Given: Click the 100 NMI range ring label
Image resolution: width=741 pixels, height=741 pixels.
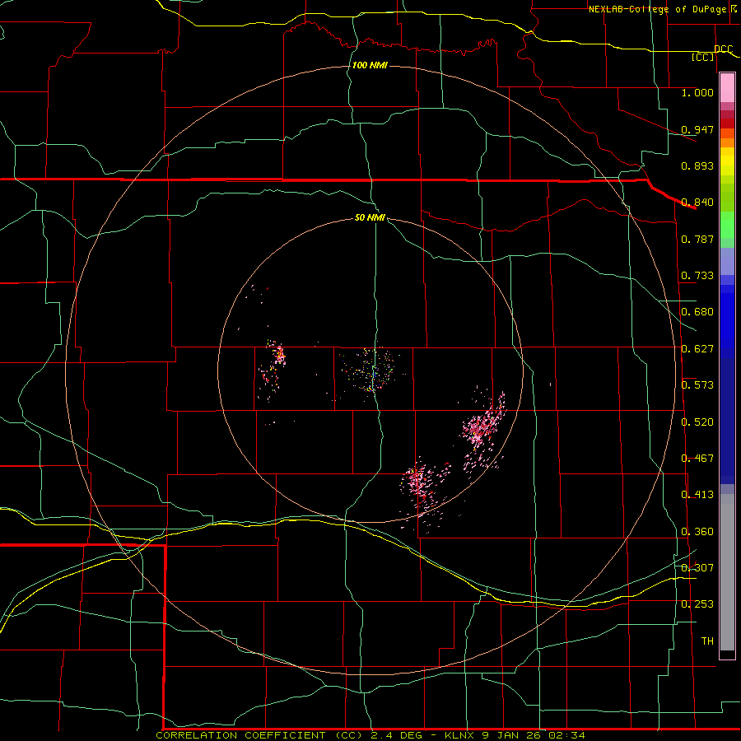Looking at the screenshot, I should click(370, 65).
